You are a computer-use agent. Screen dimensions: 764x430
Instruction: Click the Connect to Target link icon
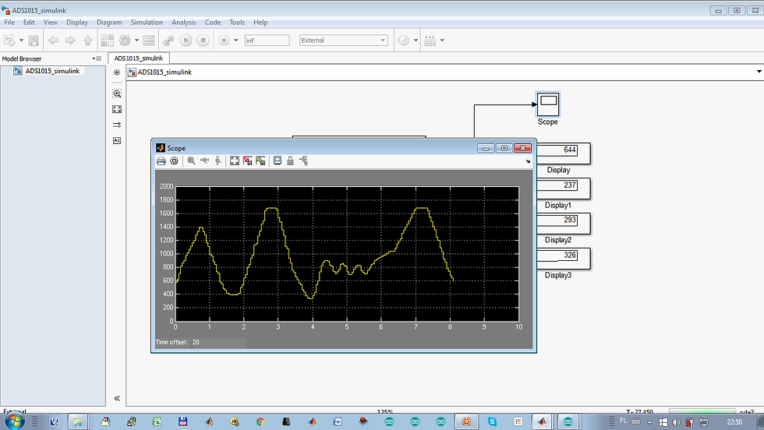168,41
